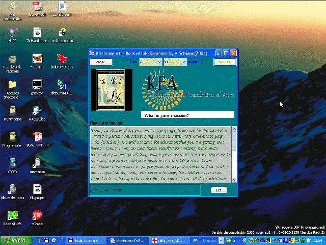Close the Book of Life window

[233, 53]
